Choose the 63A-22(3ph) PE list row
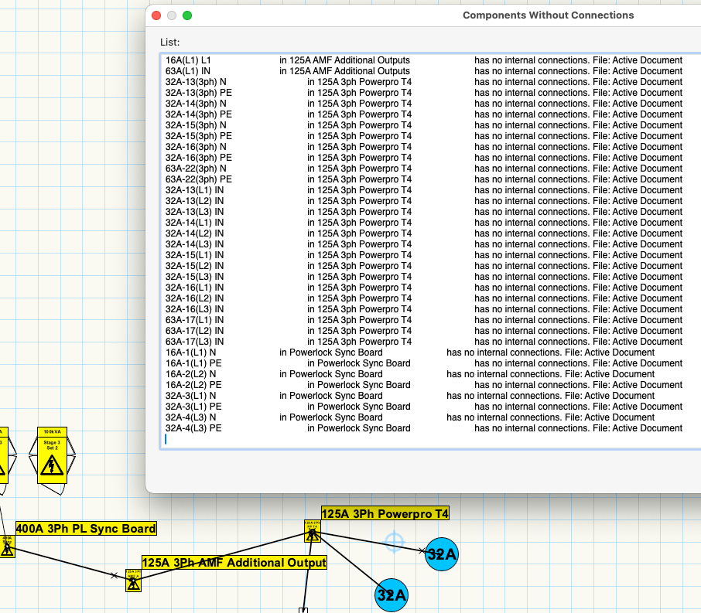The width and height of the screenshot is (701, 613). point(199,179)
